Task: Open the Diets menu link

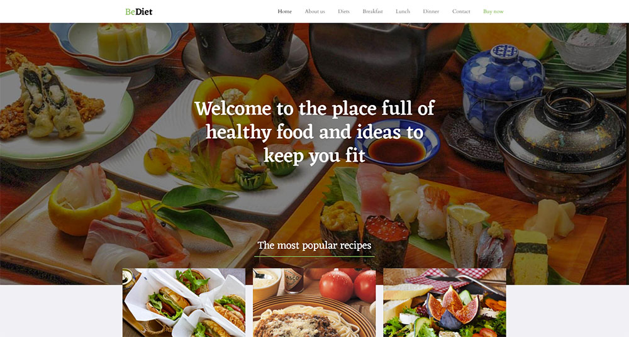Action: tap(344, 11)
